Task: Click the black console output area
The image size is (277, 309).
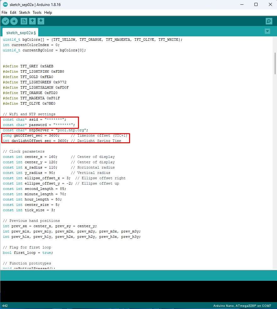Action: (x=138, y=291)
